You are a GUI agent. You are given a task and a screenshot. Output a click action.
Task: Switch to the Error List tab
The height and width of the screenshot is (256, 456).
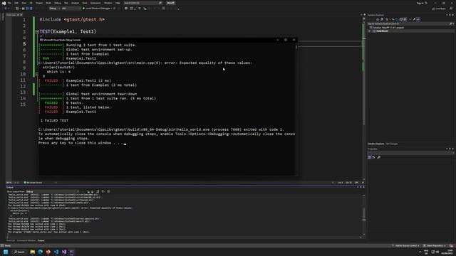pyautogui.click(x=11, y=240)
